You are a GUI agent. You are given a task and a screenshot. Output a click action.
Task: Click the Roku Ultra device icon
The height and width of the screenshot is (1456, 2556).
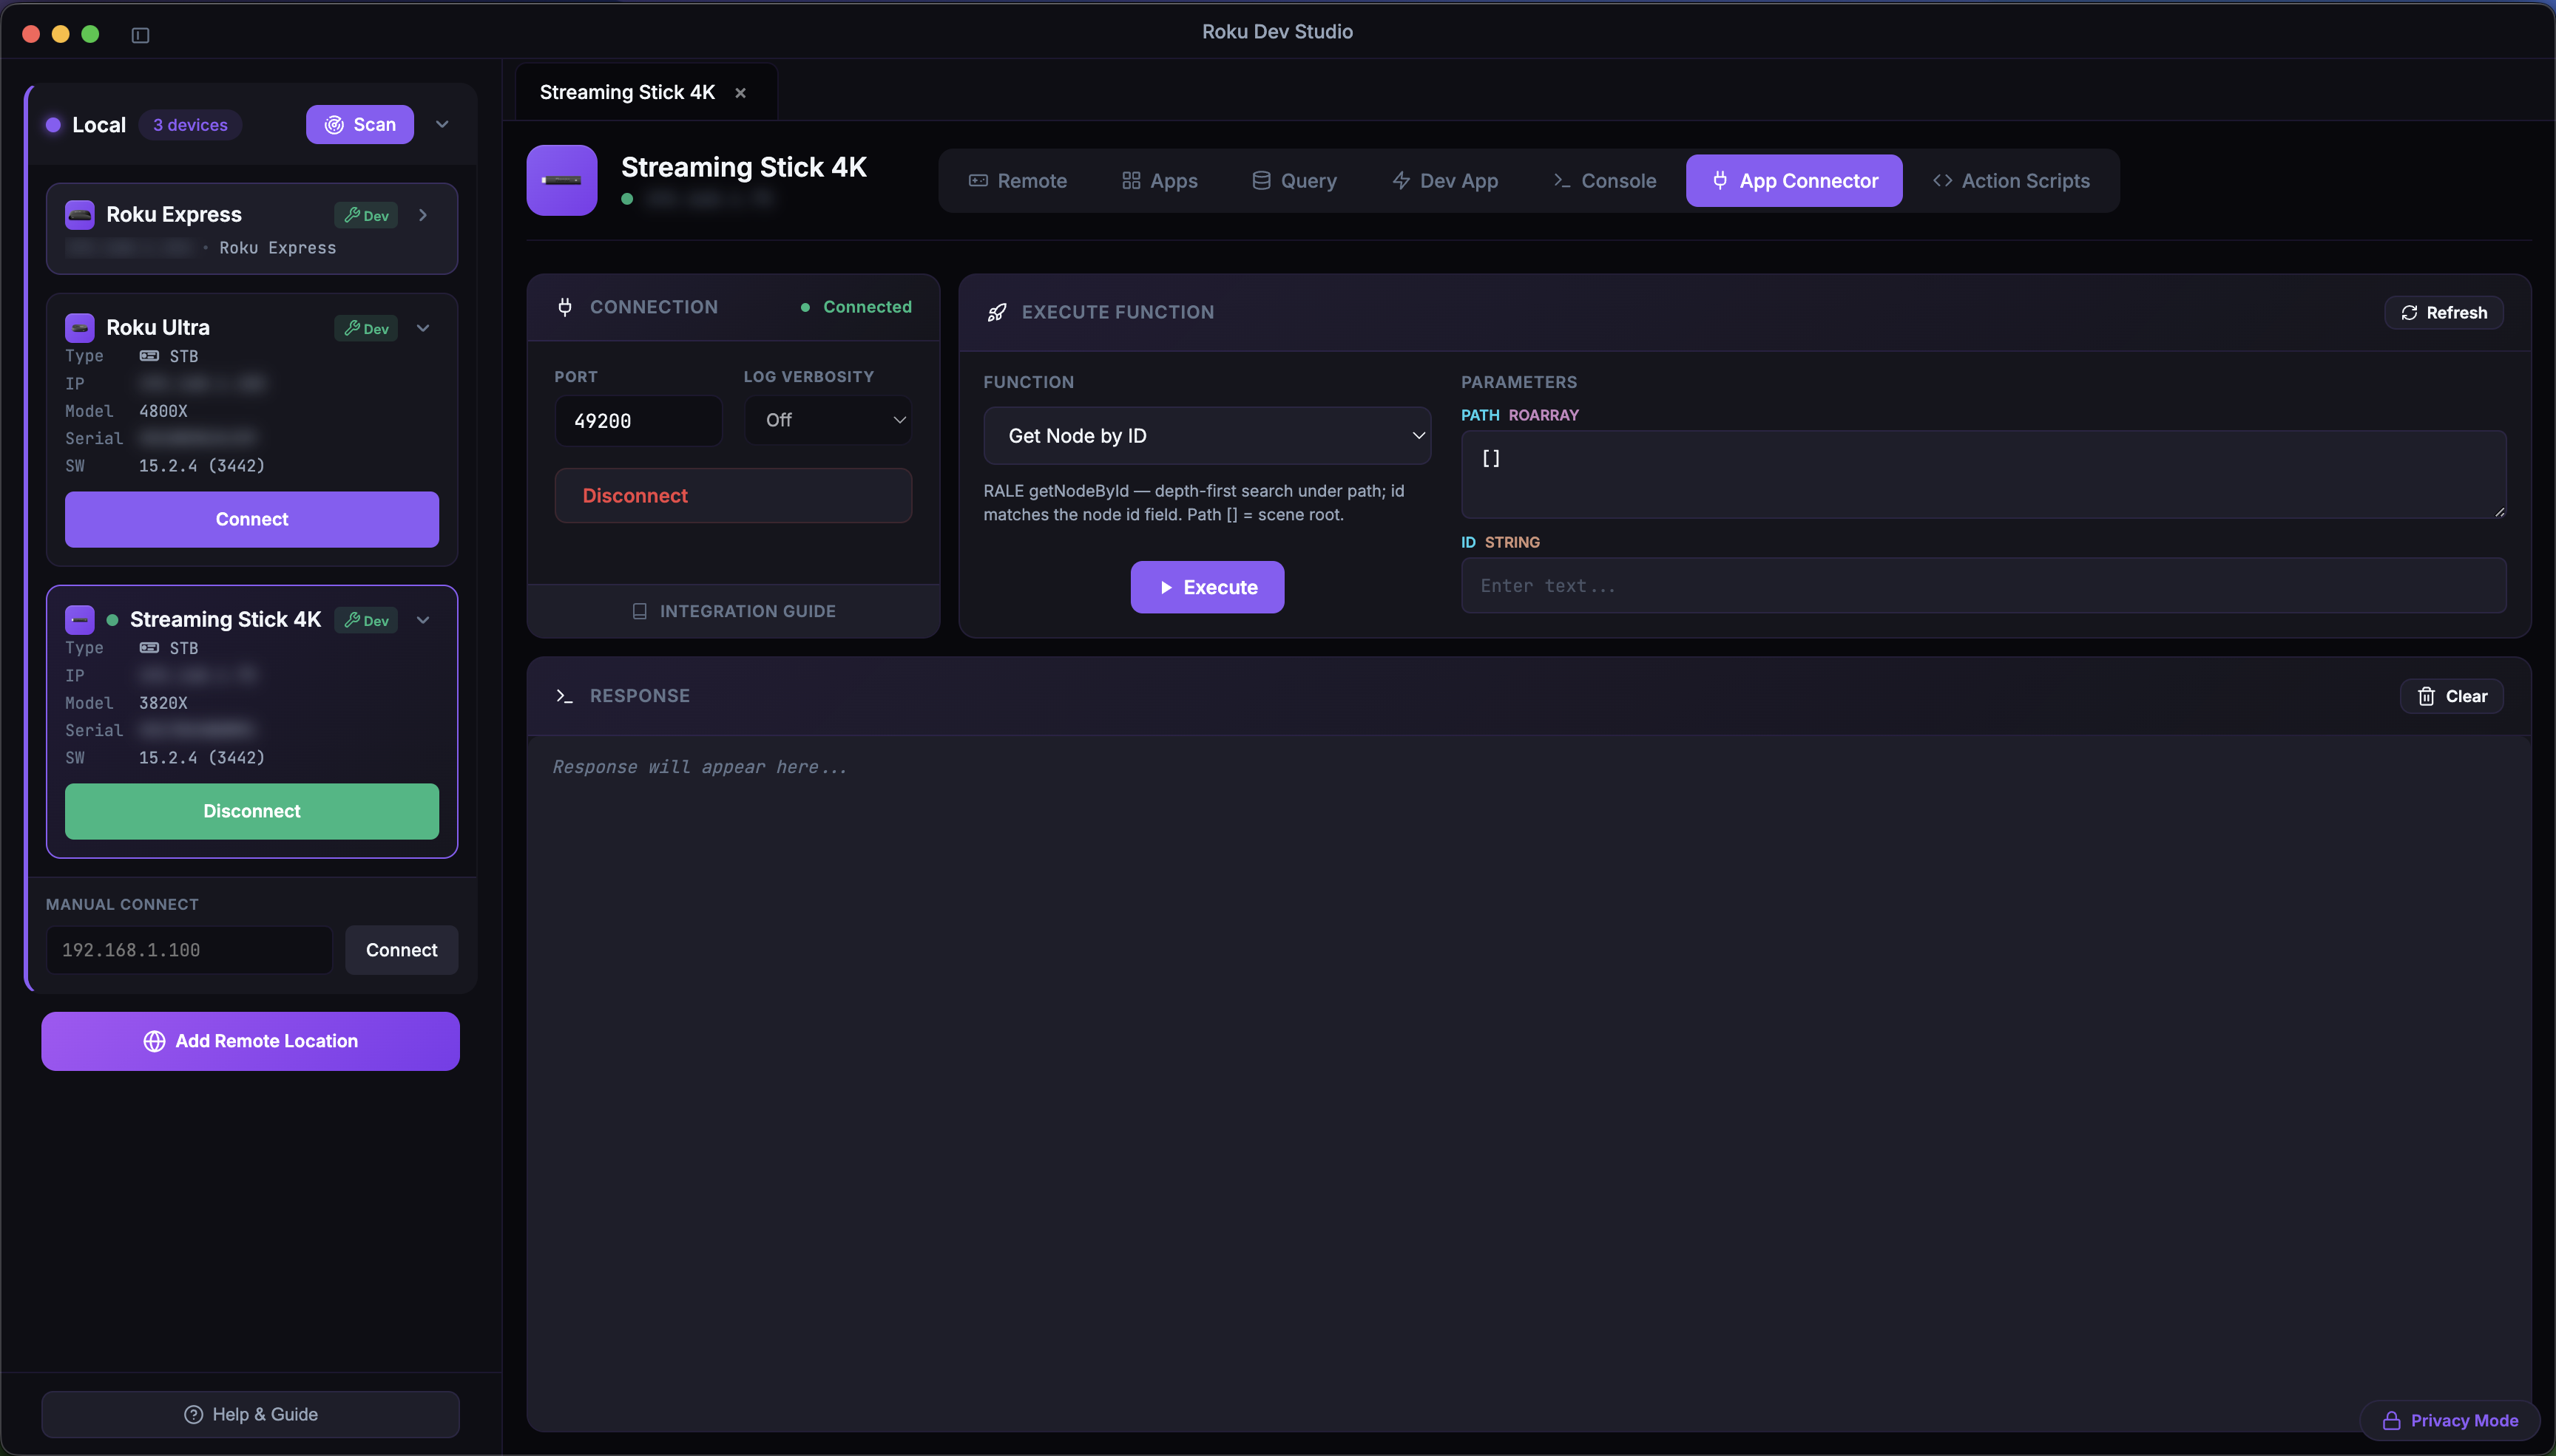[x=80, y=327]
